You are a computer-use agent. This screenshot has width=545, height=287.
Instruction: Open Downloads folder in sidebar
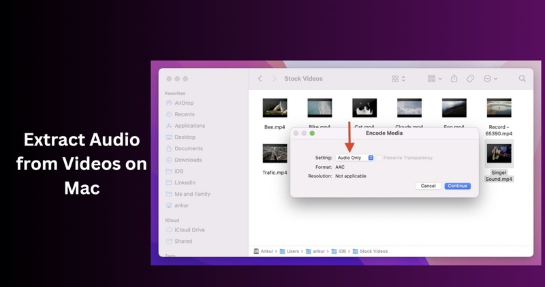(x=187, y=160)
